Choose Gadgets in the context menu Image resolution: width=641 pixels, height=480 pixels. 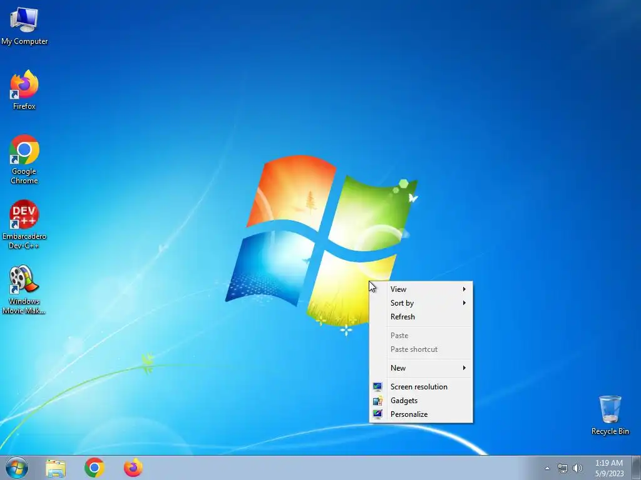tap(421, 401)
